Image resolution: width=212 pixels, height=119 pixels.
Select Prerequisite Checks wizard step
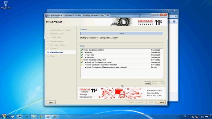pos(58,45)
